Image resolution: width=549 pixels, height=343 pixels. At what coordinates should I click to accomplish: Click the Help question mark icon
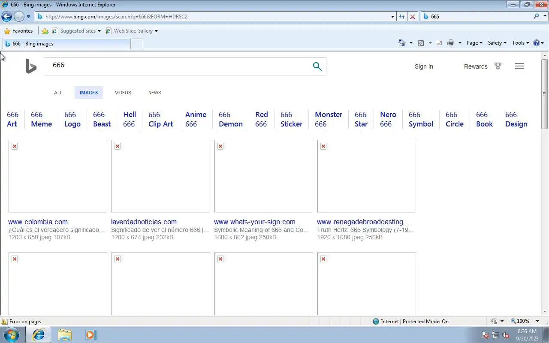tap(536, 43)
